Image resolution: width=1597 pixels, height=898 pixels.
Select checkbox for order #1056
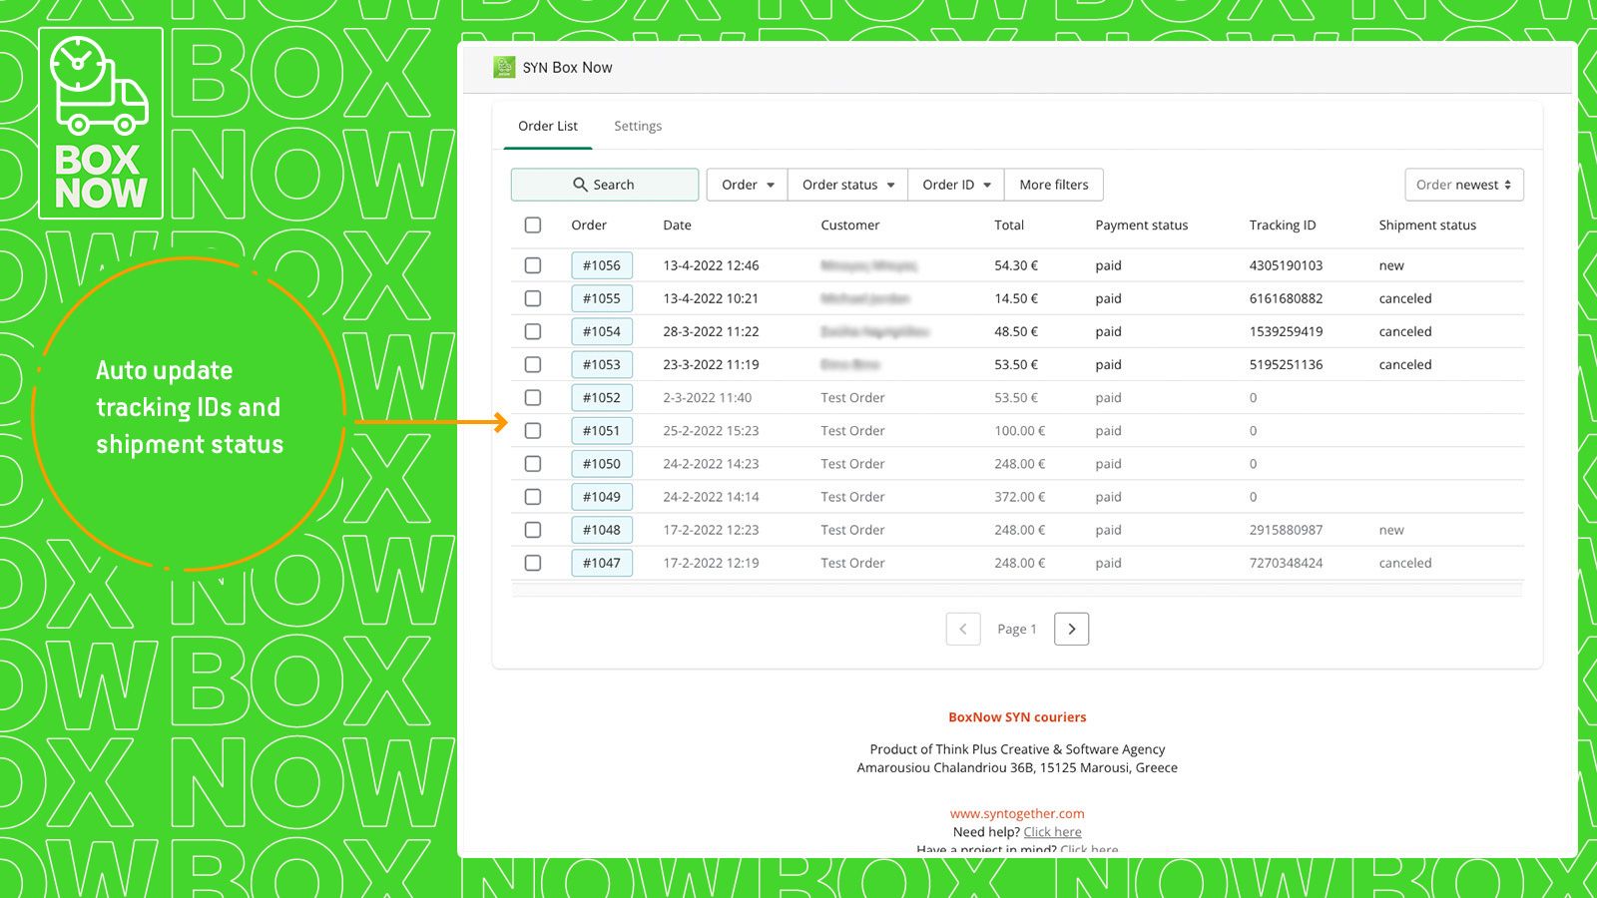533,265
